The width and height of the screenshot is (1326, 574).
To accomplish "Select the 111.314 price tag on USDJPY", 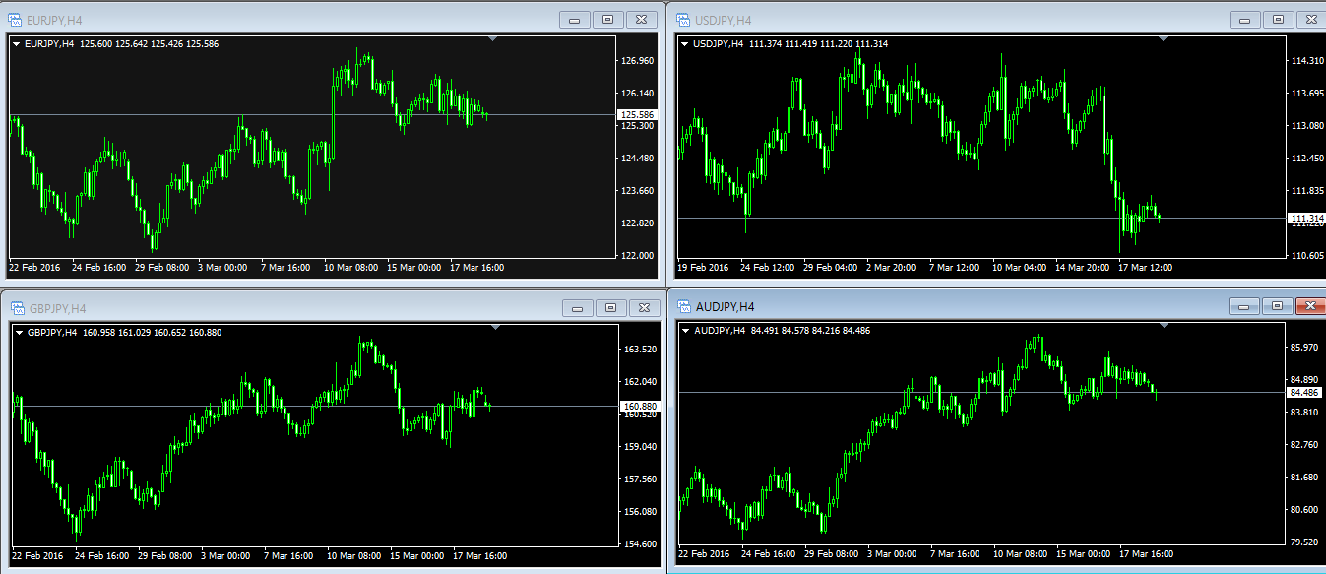I will tap(1305, 218).
